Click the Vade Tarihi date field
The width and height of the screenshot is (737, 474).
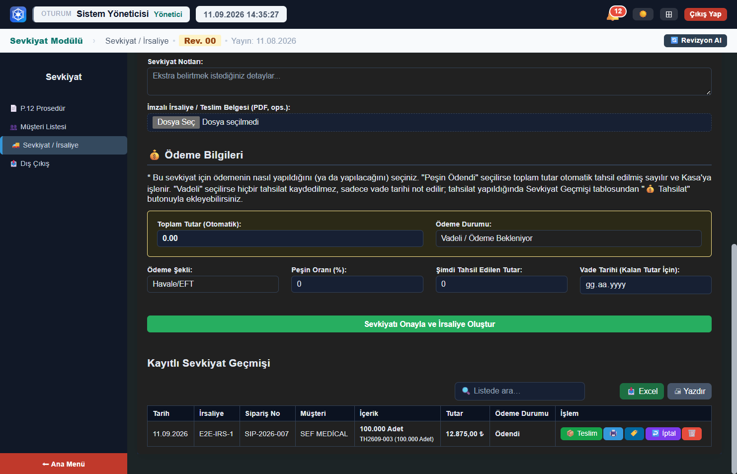(646, 285)
